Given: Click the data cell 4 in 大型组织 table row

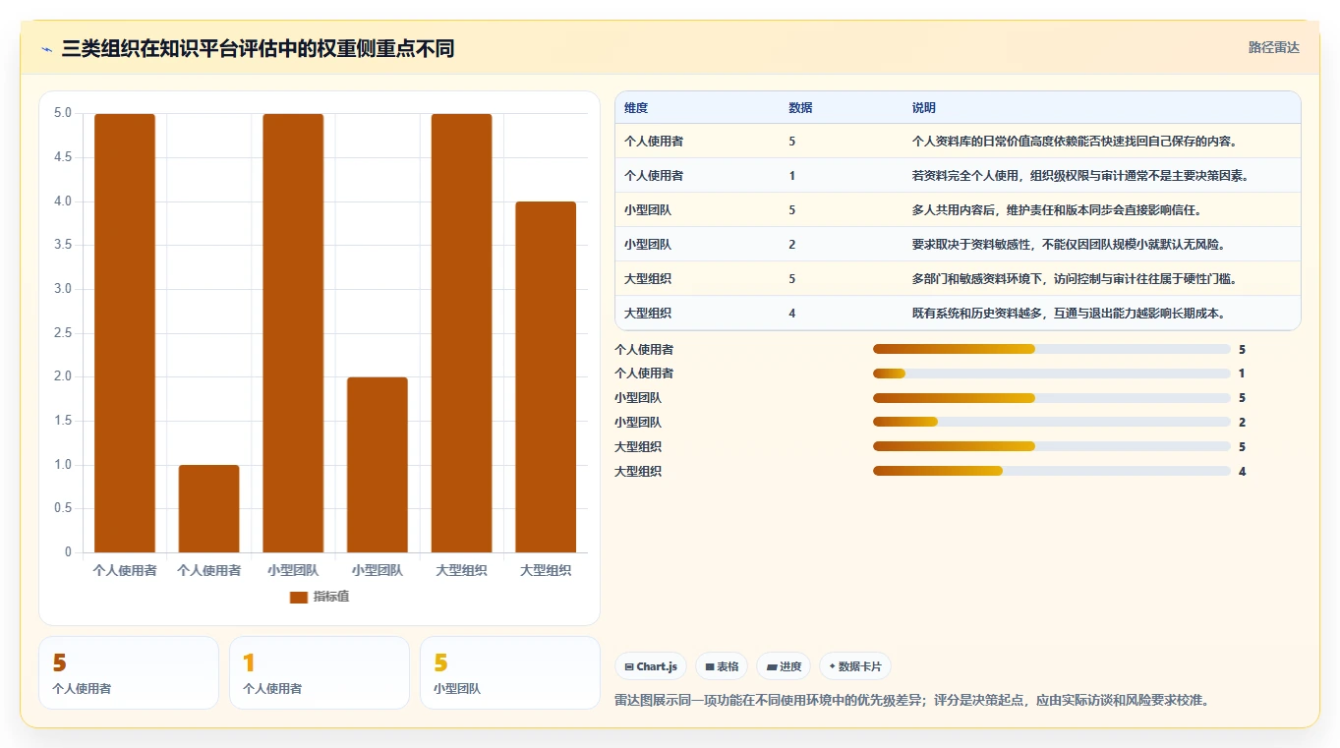Looking at the screenshot, I should pos(792,314).
